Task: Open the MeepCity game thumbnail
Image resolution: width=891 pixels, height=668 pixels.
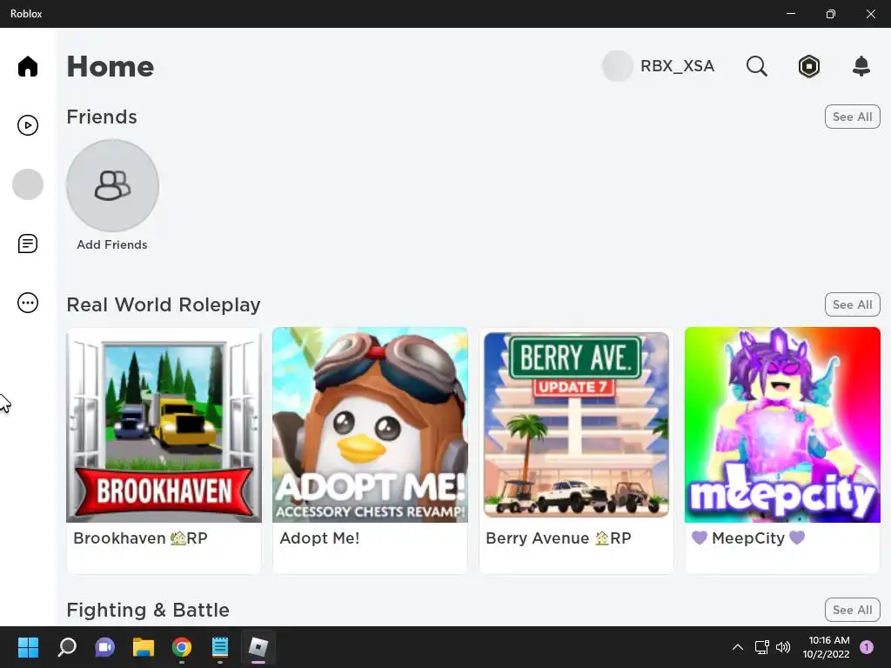Action: [x=782, y=424]
